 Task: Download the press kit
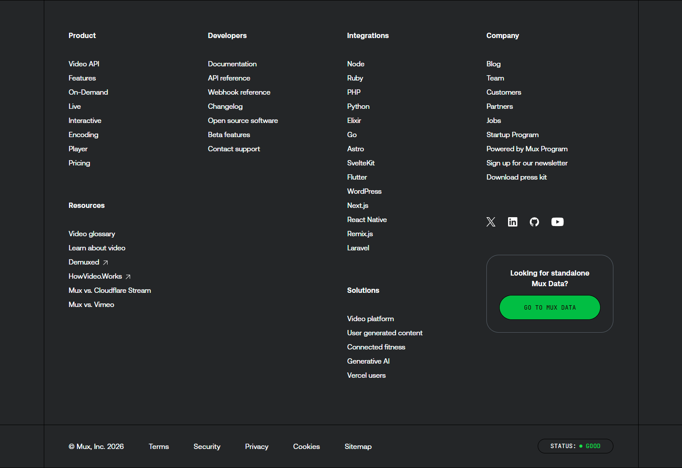[516, 177]
